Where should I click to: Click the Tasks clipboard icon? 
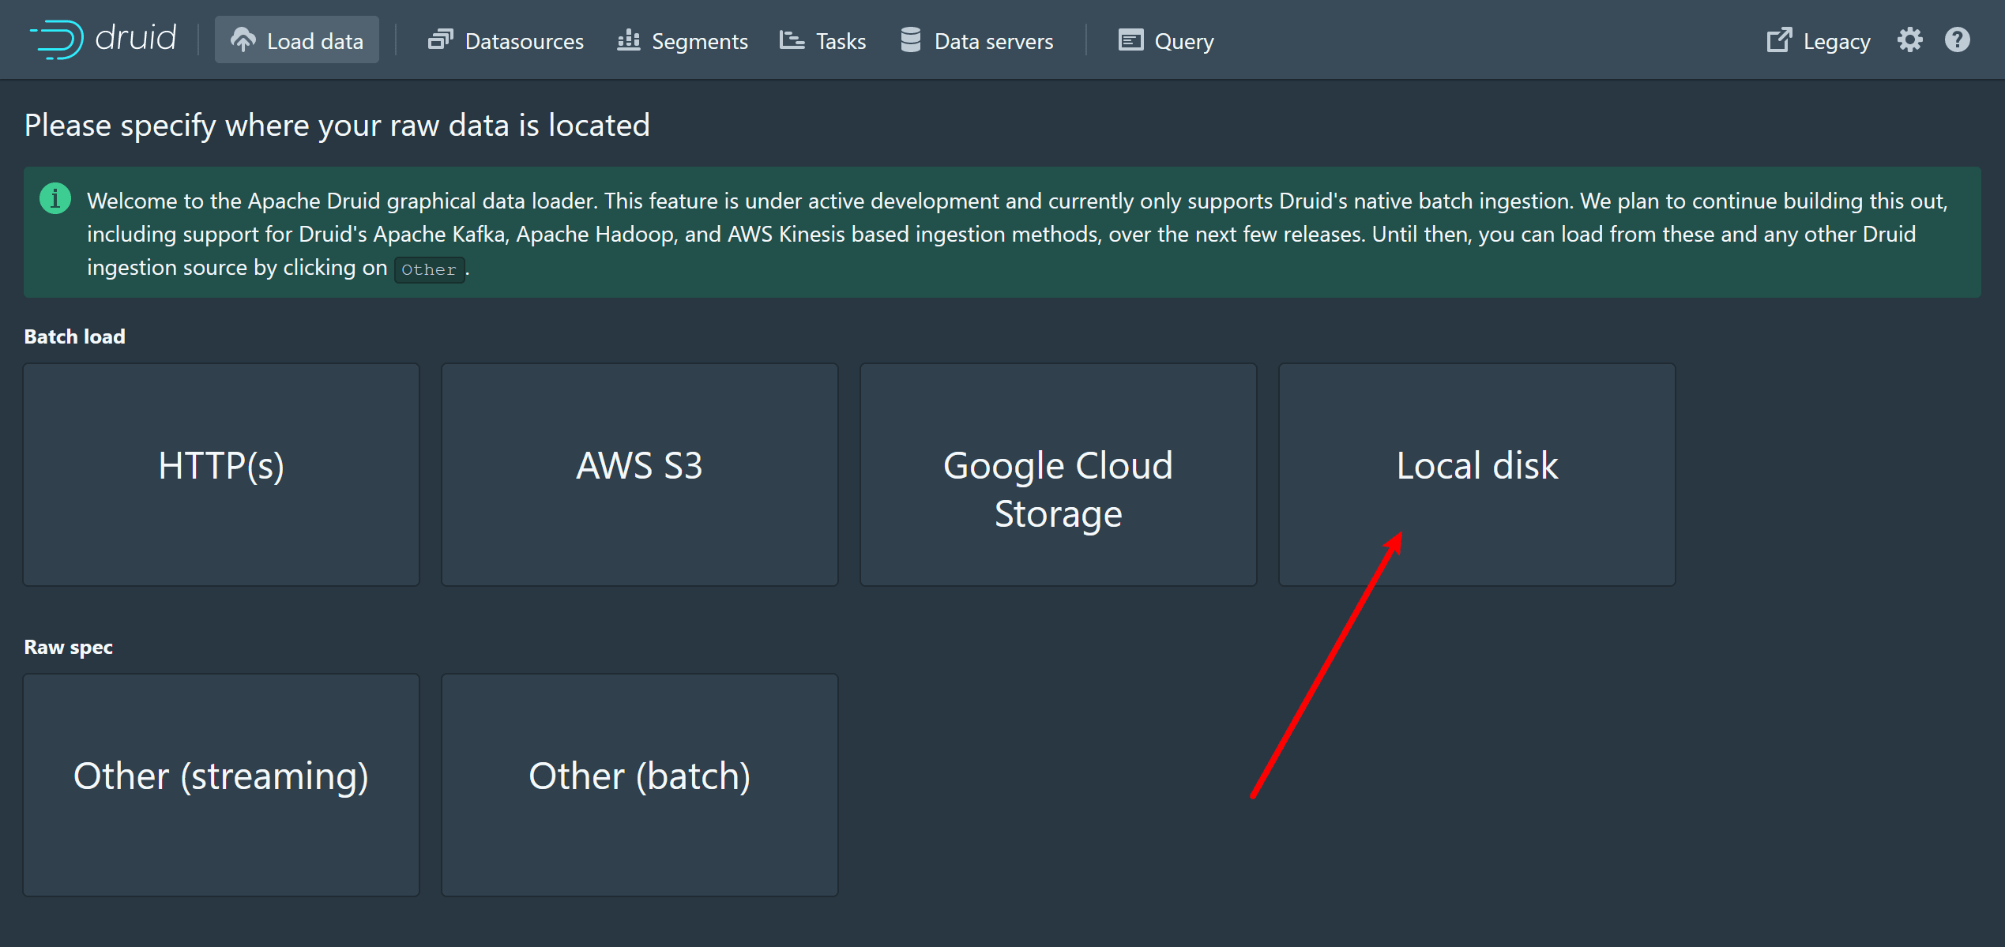click(791, 39)
